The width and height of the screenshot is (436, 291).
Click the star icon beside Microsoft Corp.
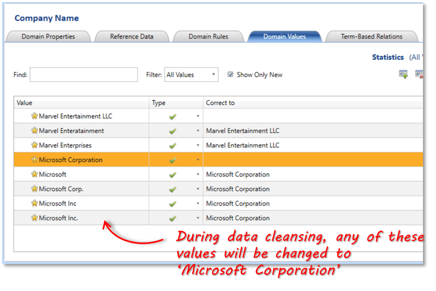pyautogui.click(x=34, y=189)
